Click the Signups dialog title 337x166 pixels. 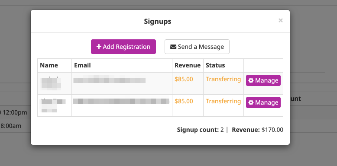[158, 22]
